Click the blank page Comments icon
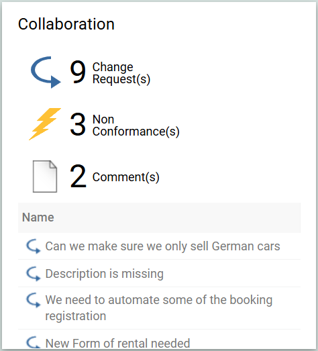Image resolution: width=318 pixels, height=351 pixels. [x=45, y=177]
